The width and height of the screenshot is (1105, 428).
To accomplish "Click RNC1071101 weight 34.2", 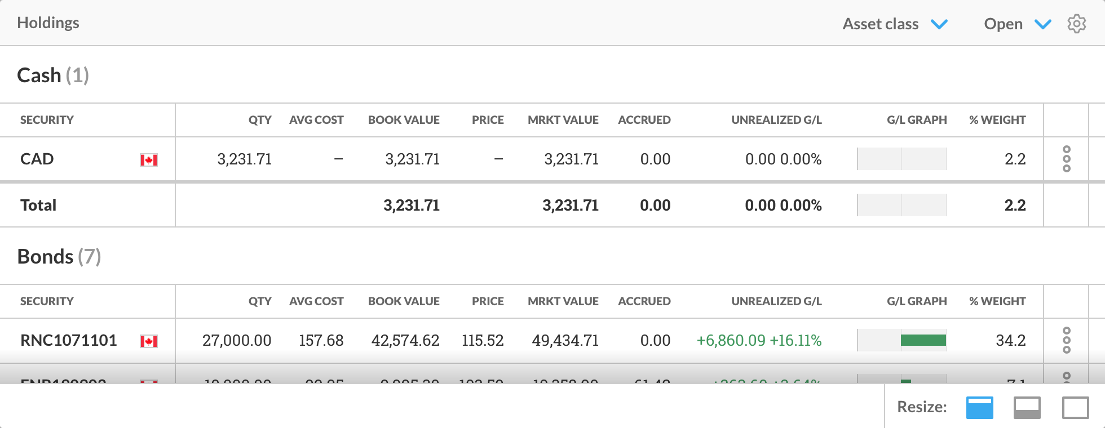I will 1011,340.
